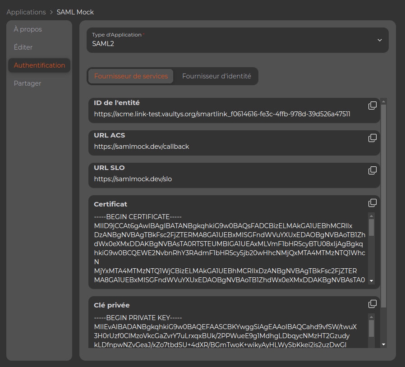Click the main panel scrollbar up arrow
The image size is (405, 367).
(x=383, y=101)
